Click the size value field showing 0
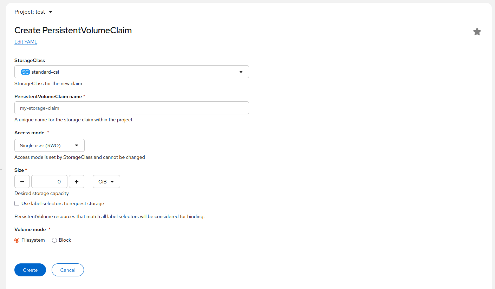 [x=49, y=181]
